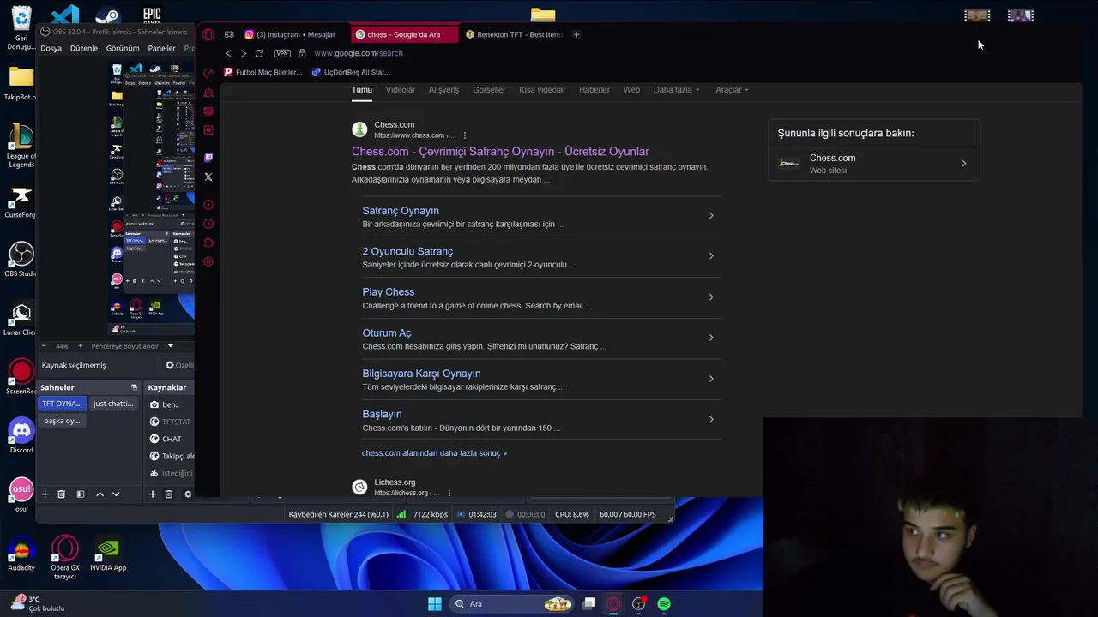
Task: Open the Opera menu logo icon
Action: pyautogui.click(x=208, y=34)
